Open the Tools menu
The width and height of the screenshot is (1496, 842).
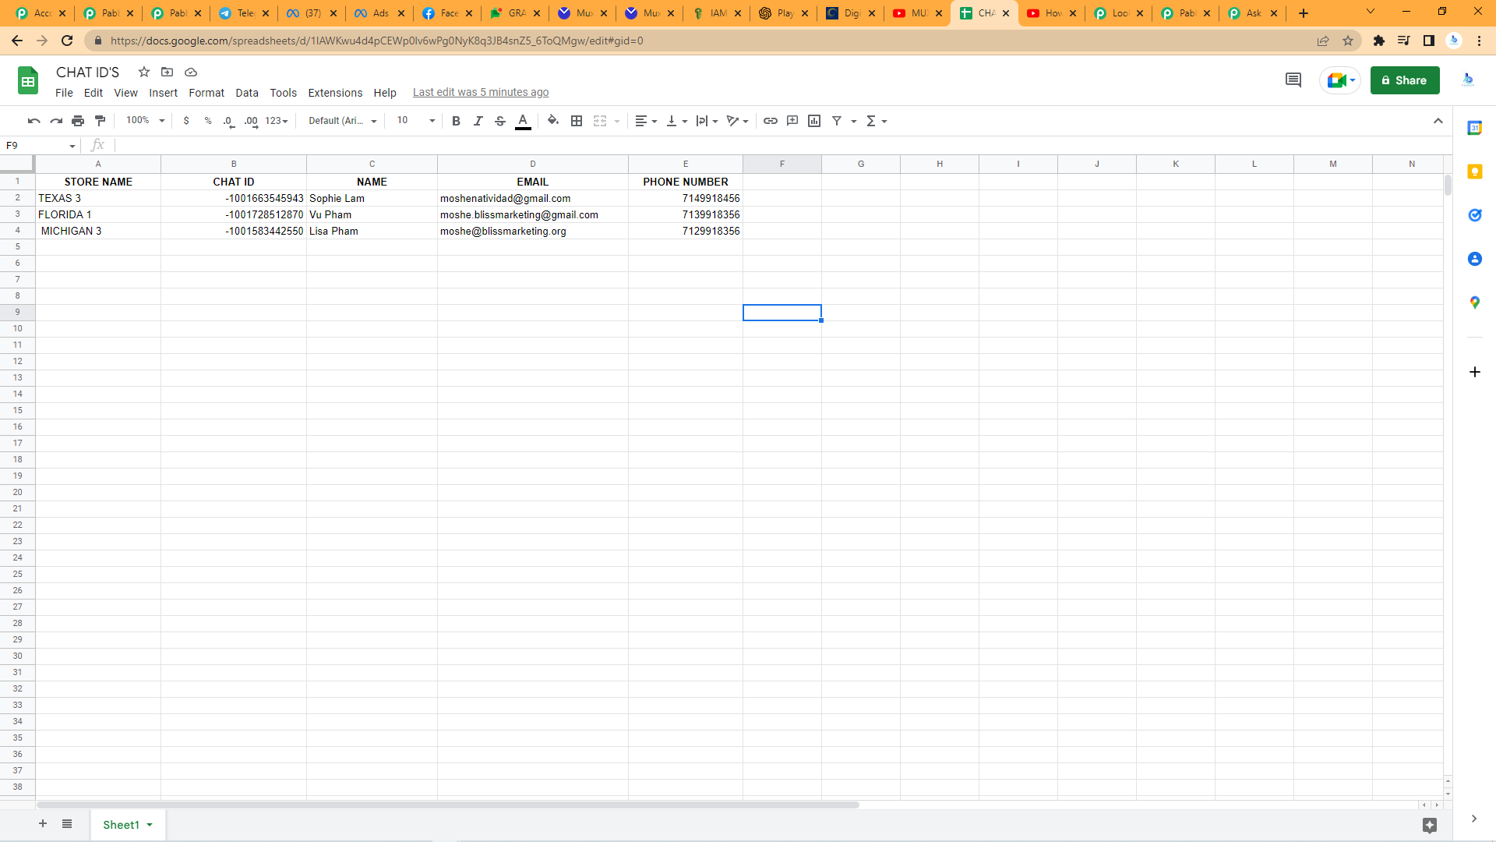tap(284, 93)
